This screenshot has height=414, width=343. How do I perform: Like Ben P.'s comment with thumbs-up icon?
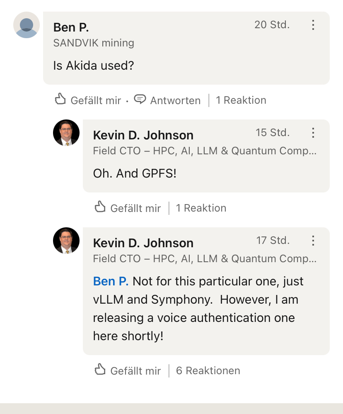click(60, 100)
